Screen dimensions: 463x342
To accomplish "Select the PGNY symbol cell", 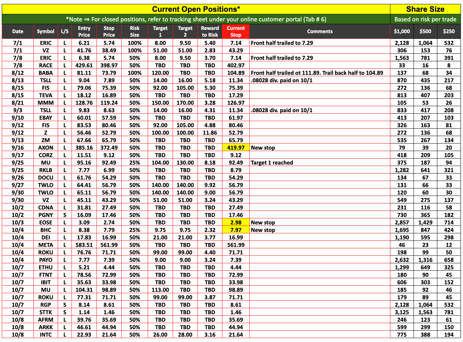I will pyautogui.click(x=46, y=215).
